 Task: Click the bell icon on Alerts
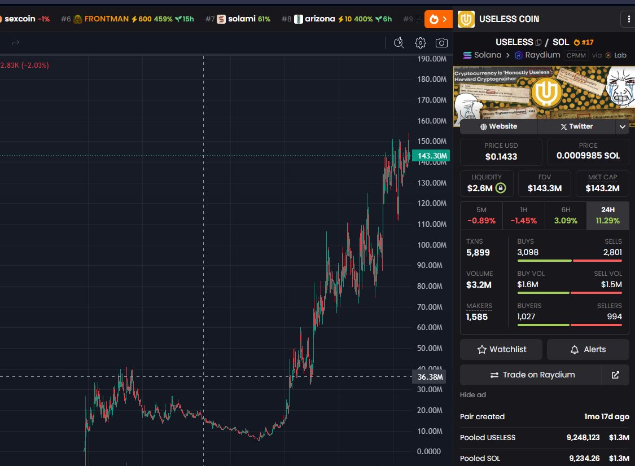574,349
